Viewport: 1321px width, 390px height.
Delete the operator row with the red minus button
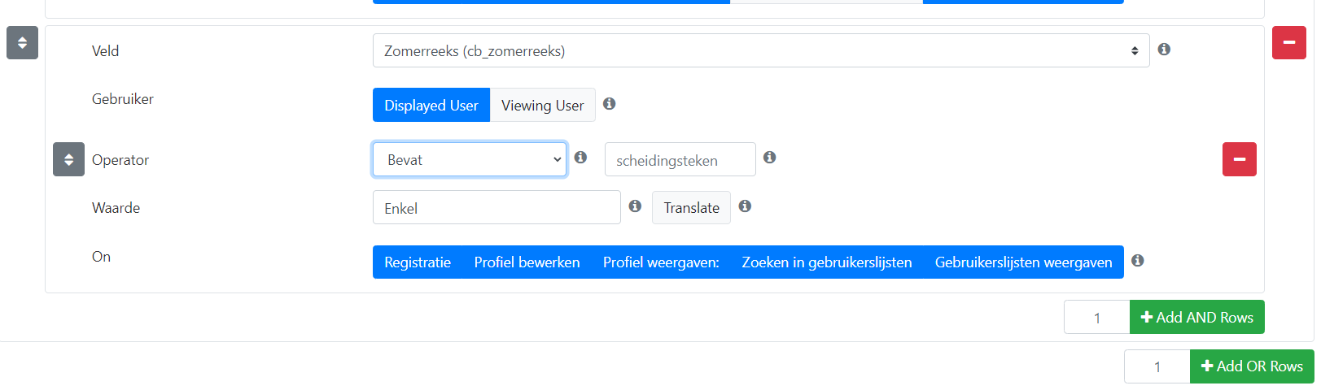pyautogui.click(x=1240, y=159)
